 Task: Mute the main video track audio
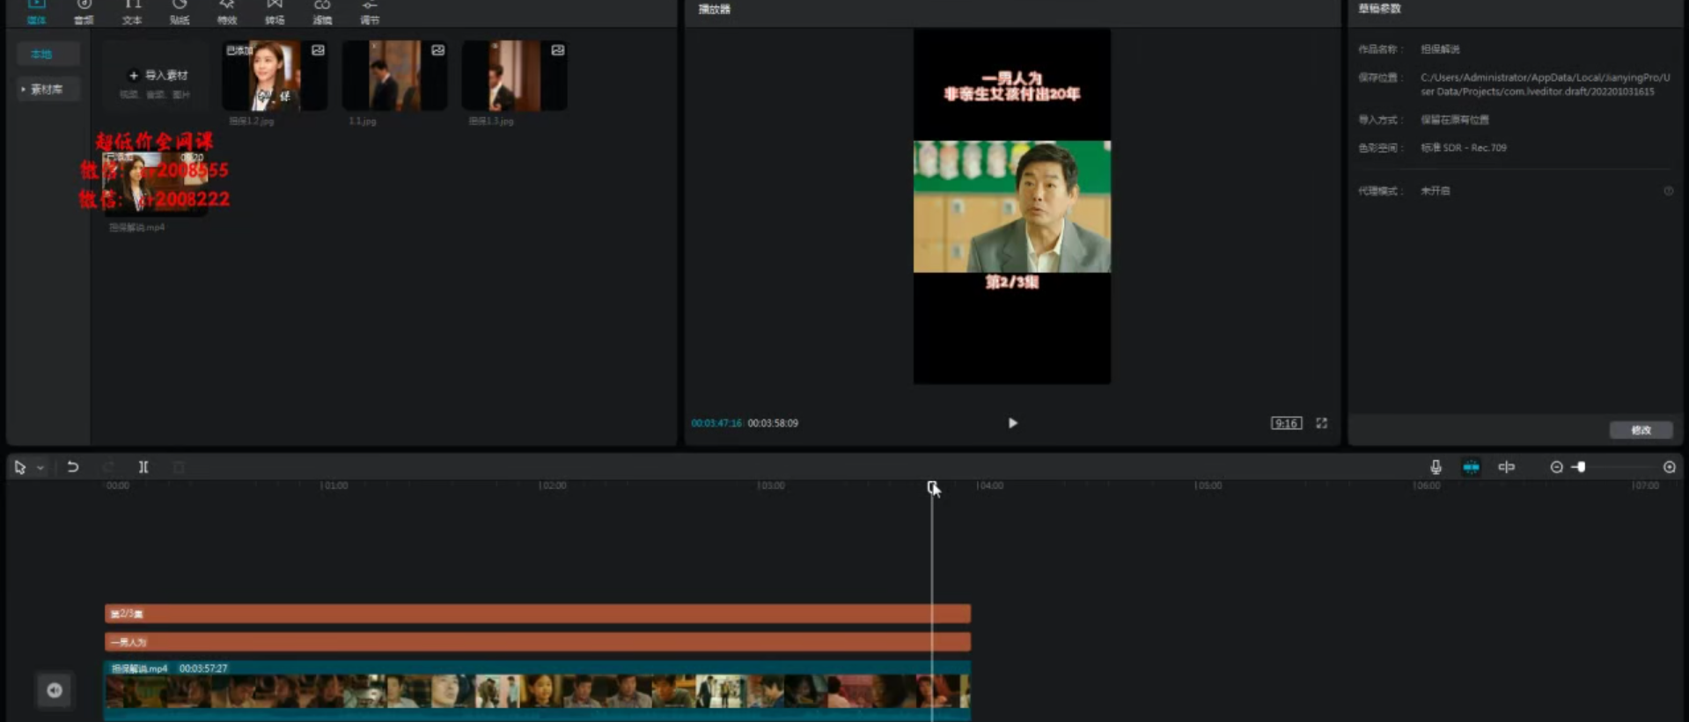point(55,690)
